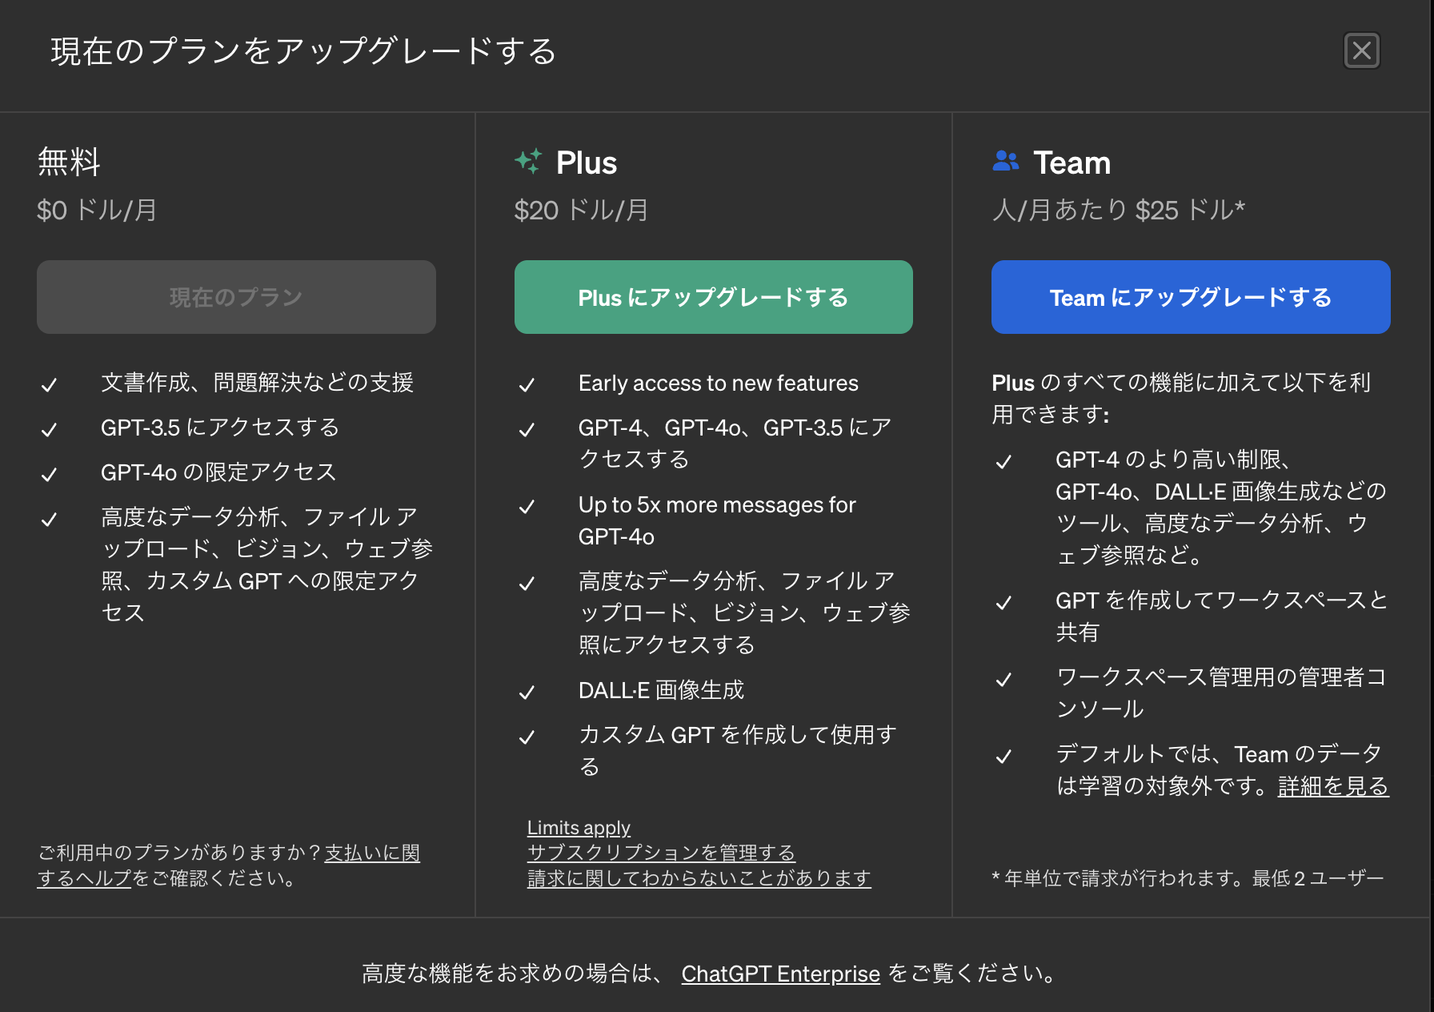The height and width of the screenshot is (1012, 1434).
Task: Click checkmark beside Up to 5x more messages
Action: 527,507
